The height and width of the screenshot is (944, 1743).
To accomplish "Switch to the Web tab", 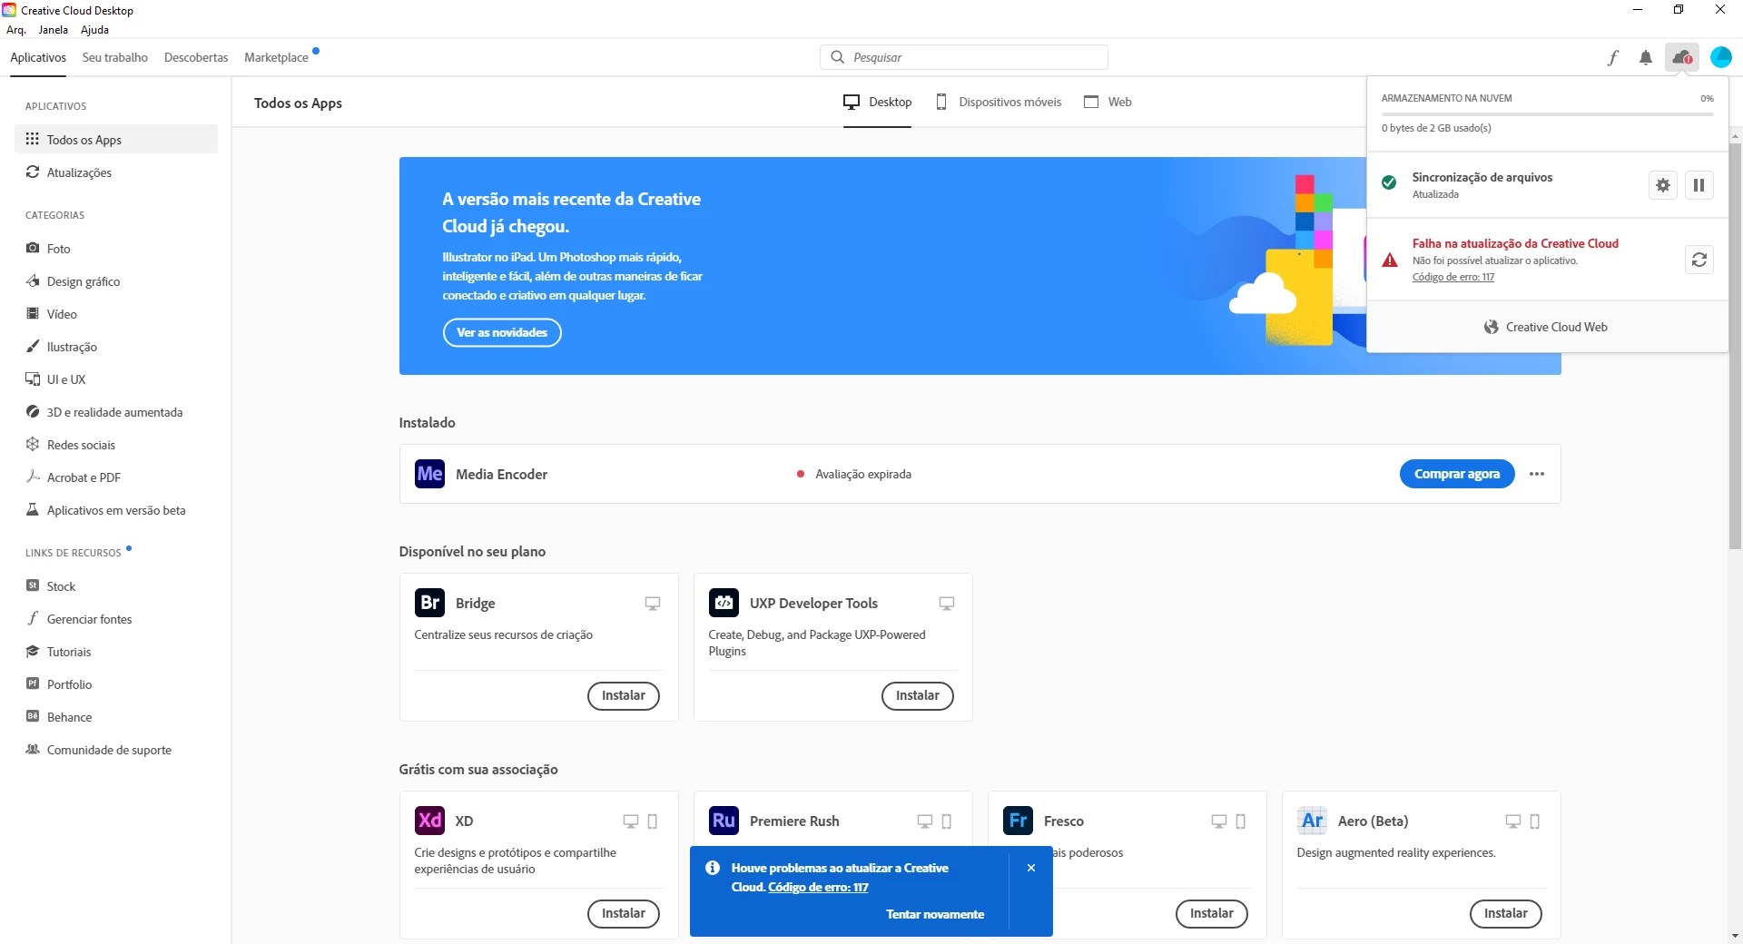I will tap(1108, 102).
